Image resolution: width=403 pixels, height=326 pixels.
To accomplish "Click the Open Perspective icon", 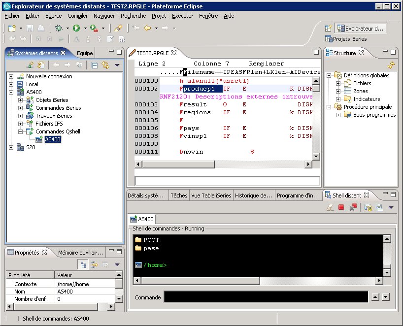I will [x=328, y=28].
